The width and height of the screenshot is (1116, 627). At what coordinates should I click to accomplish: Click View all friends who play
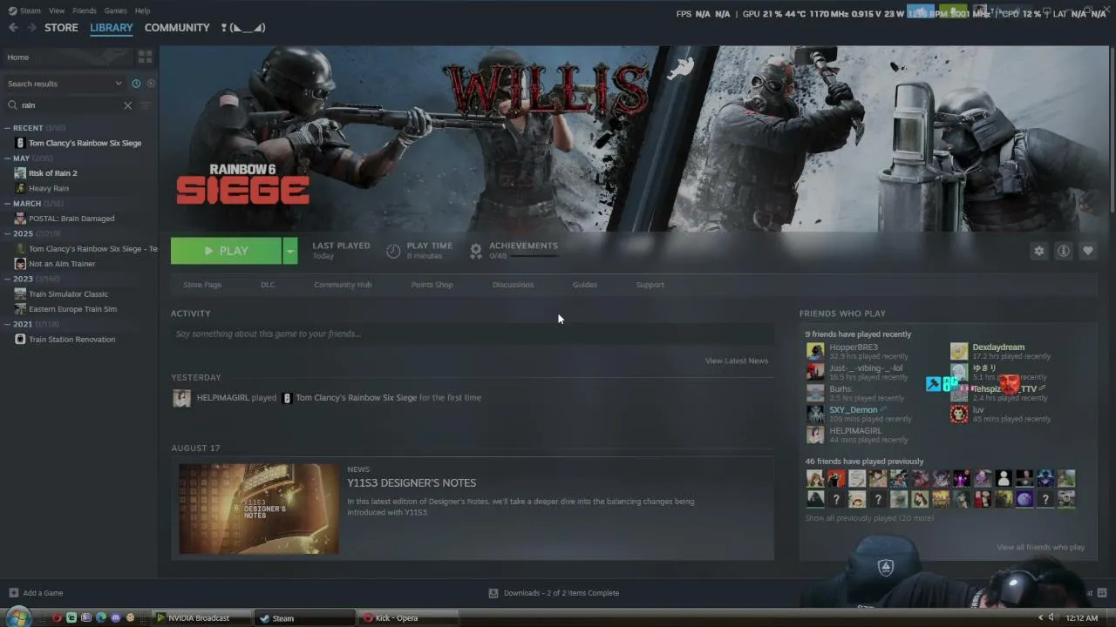[x=1041, y=547]
